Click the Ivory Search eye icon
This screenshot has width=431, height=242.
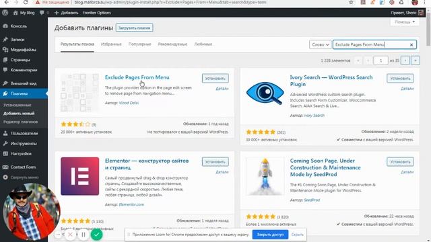265,93
